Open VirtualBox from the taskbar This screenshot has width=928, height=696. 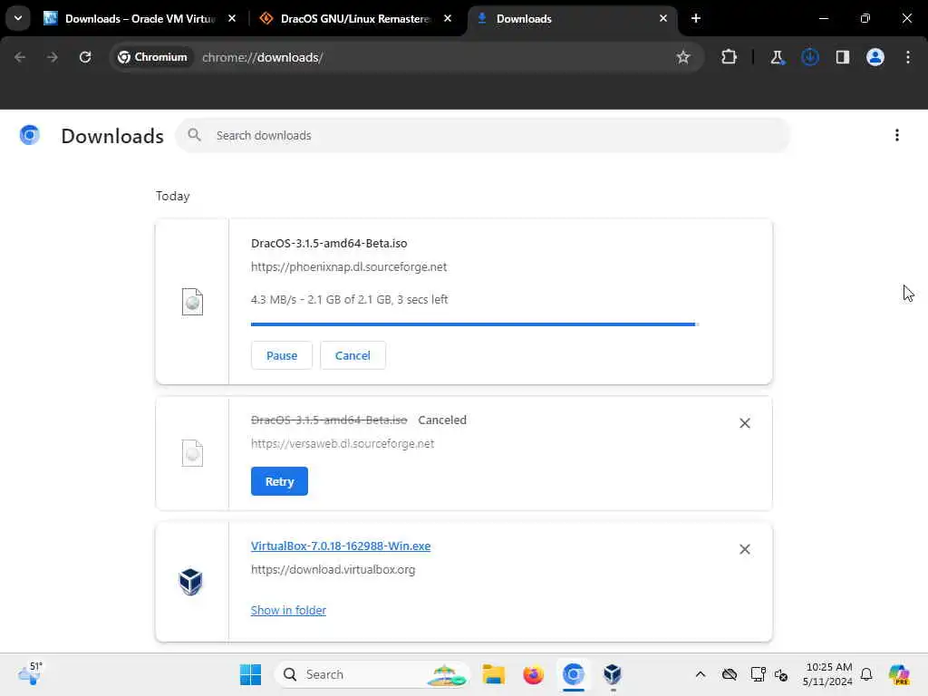[613, 674]
